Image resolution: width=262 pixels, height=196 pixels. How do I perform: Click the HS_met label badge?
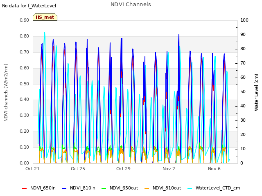(45, 17)
